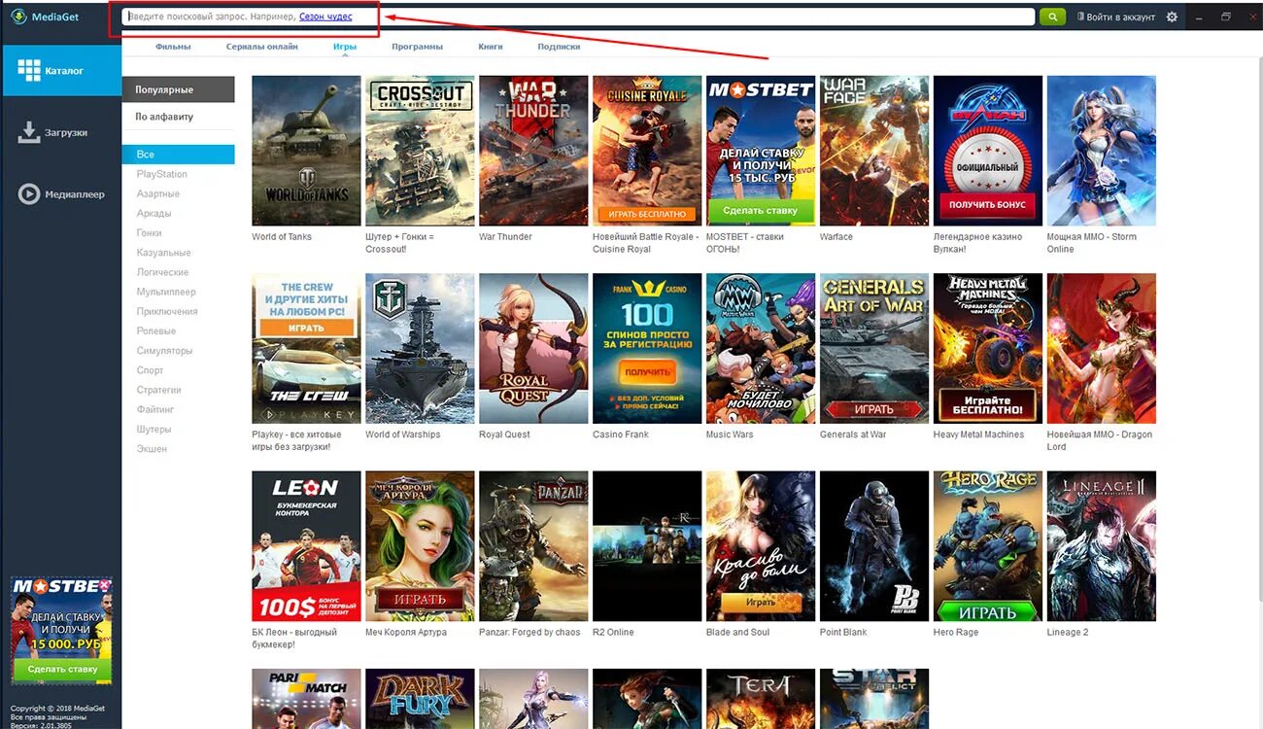Filter by Гонки category
Viewport: 1263px width, 729px height.
click(x=150, y=233)
